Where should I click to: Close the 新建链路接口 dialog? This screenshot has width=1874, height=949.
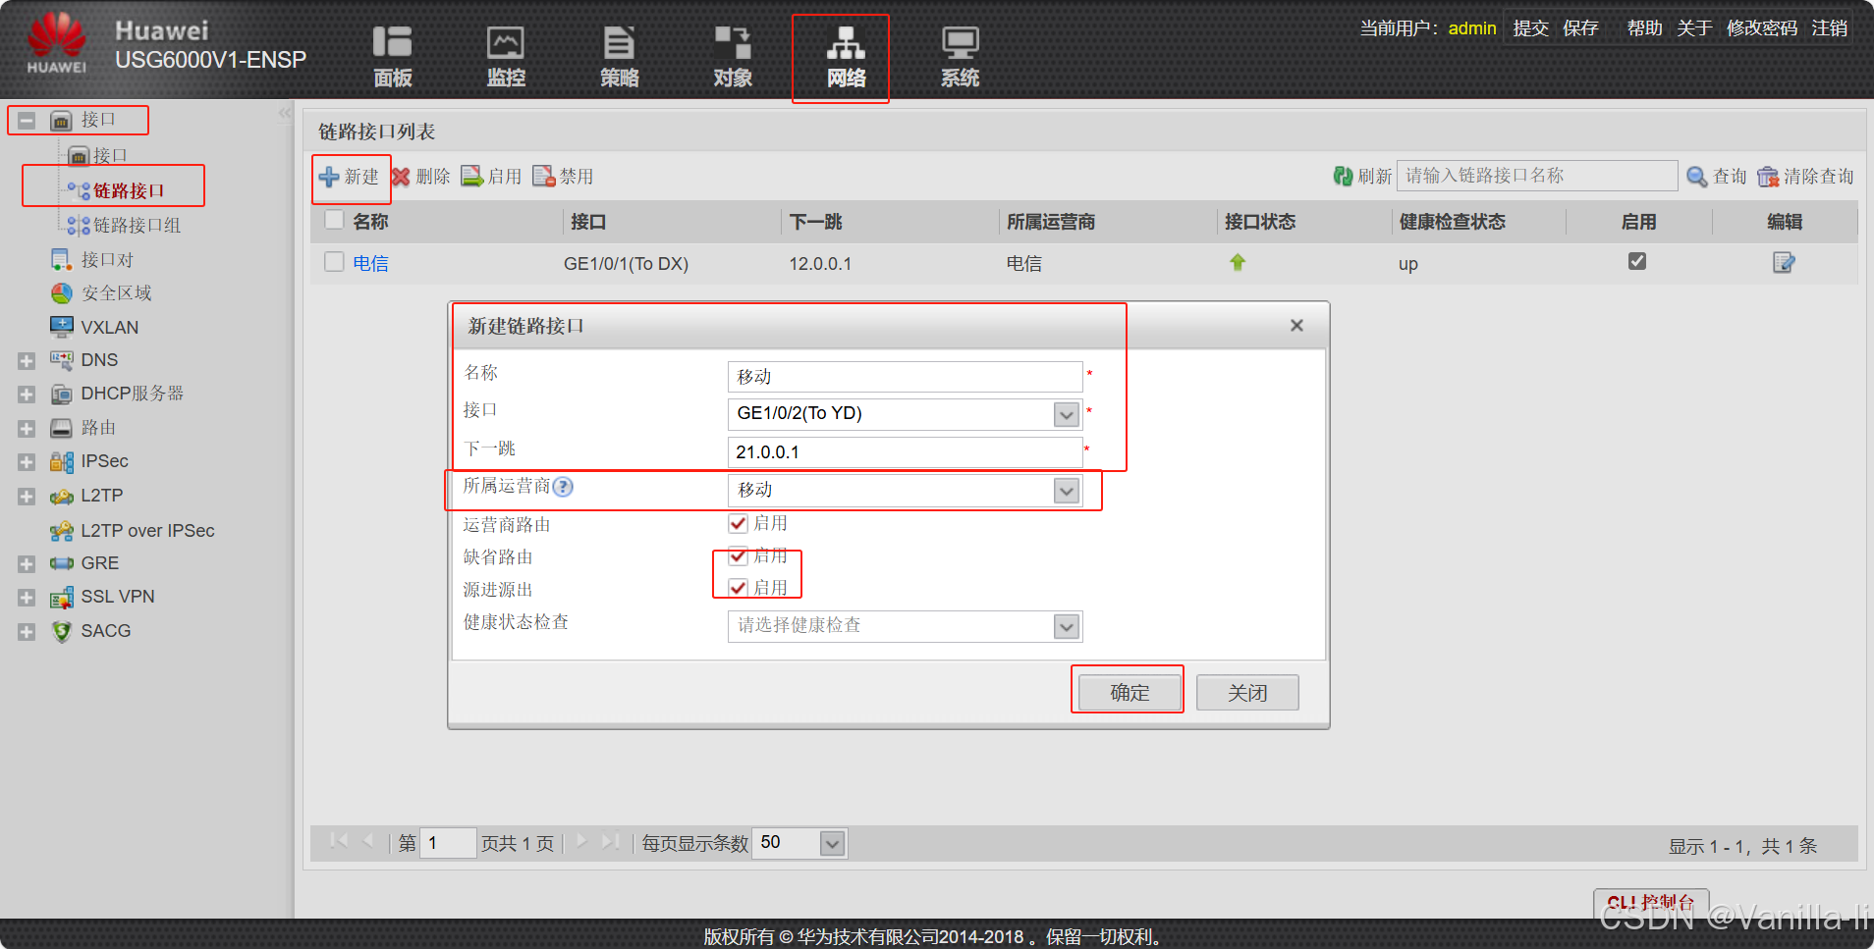(x=1296, y=326)
